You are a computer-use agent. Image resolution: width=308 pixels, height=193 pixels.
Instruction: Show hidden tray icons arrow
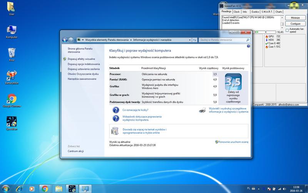pos(258,189)
